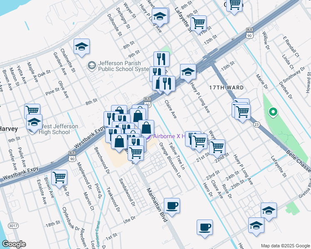Click the coffee cup marker on Manhattan Blvd
Screen dimensions: 311x249
coord(172,205)
